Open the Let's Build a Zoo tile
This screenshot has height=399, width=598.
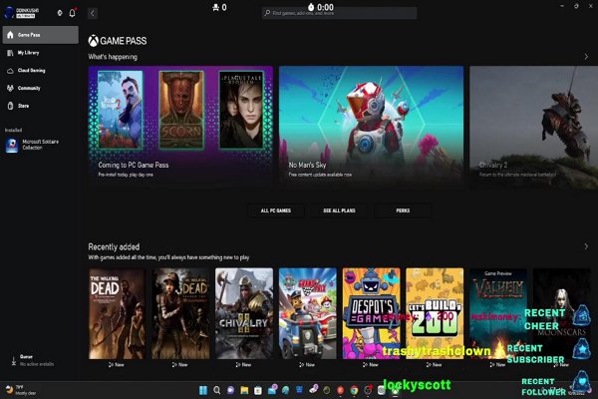pos(435,313)
